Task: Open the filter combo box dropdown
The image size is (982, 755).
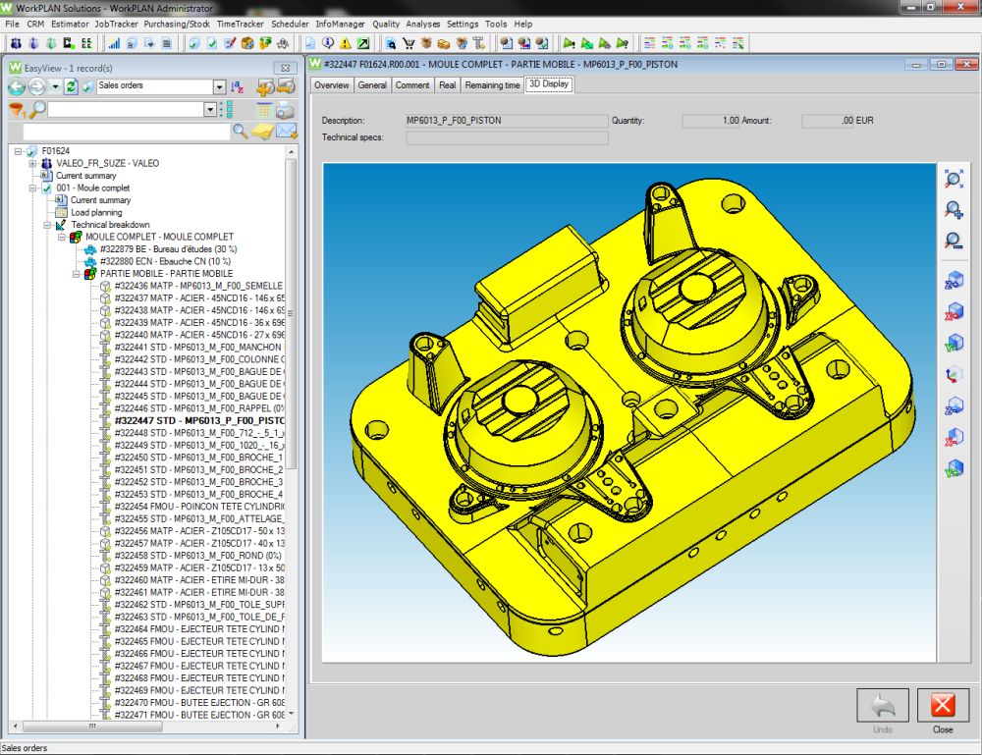Action: [x=210, y=110]
